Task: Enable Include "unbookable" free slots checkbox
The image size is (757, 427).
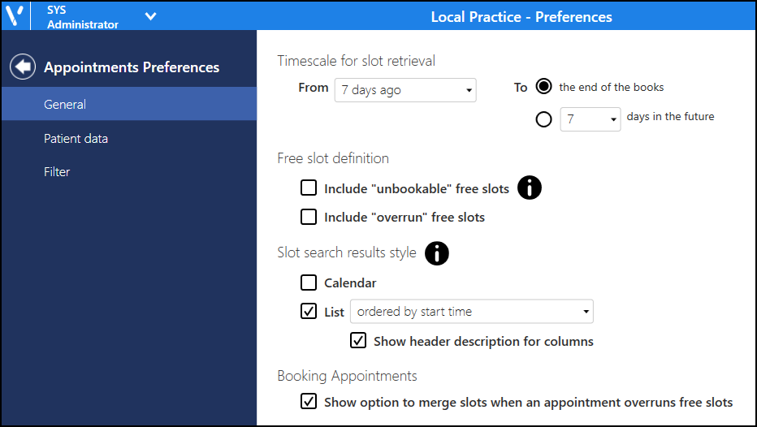Action: click(x=309, y=188)
